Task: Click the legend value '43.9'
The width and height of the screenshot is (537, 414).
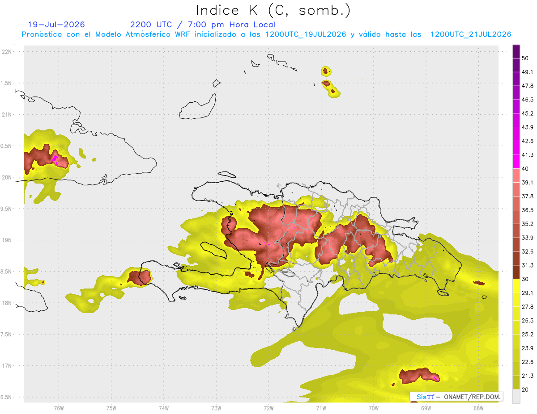Action: [x=528, y=127]
